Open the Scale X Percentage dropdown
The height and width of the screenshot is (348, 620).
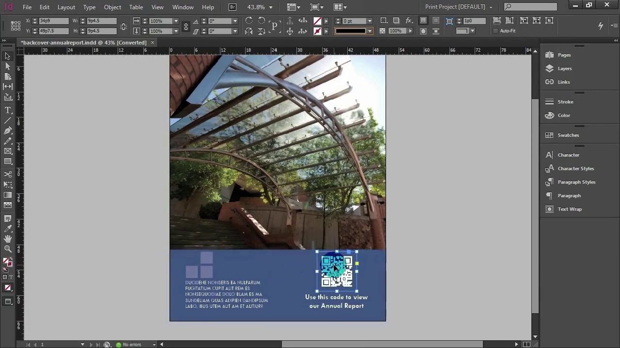[x=176, y=21]
